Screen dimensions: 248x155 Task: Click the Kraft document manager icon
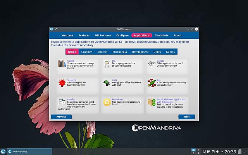pyautogui.click(x=107, y=83)
